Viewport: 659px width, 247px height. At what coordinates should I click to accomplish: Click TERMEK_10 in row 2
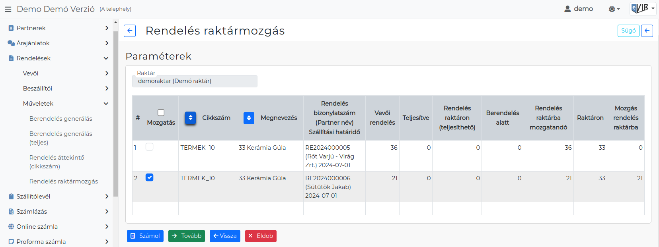click(x=197, y=178)
